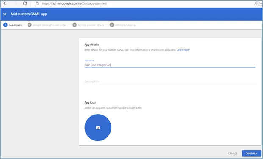Click the Maximum upload file size text

coord(124,108)
